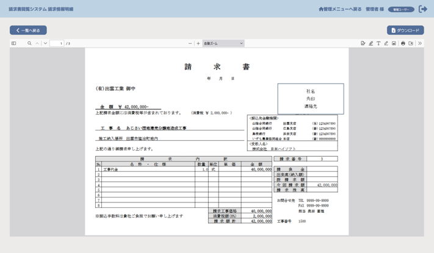Print the invoice with the printer icon
This screenshot has height=253, width=434.
pos(403,43)
